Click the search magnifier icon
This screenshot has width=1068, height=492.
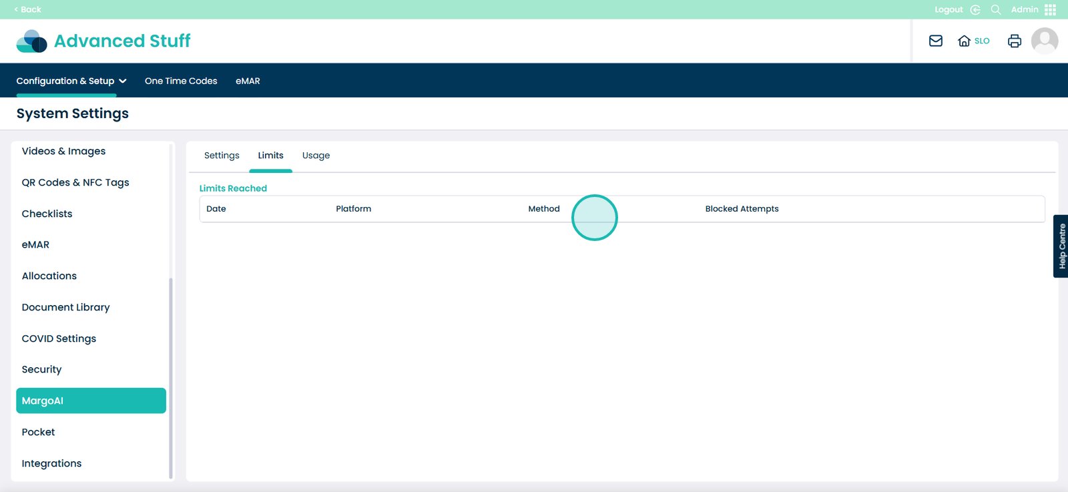click(x=995, y=9)
